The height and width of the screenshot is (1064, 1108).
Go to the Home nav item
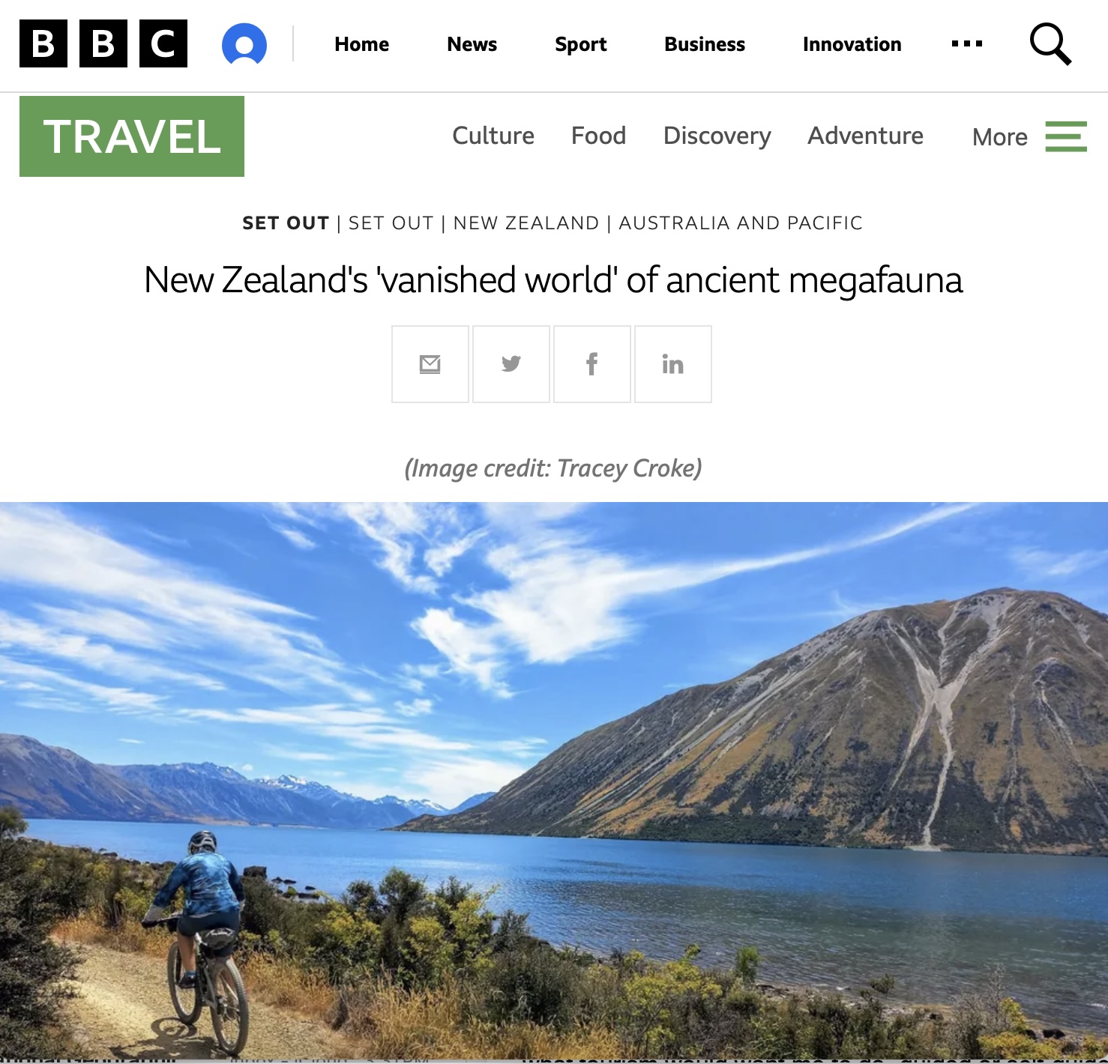361,44
